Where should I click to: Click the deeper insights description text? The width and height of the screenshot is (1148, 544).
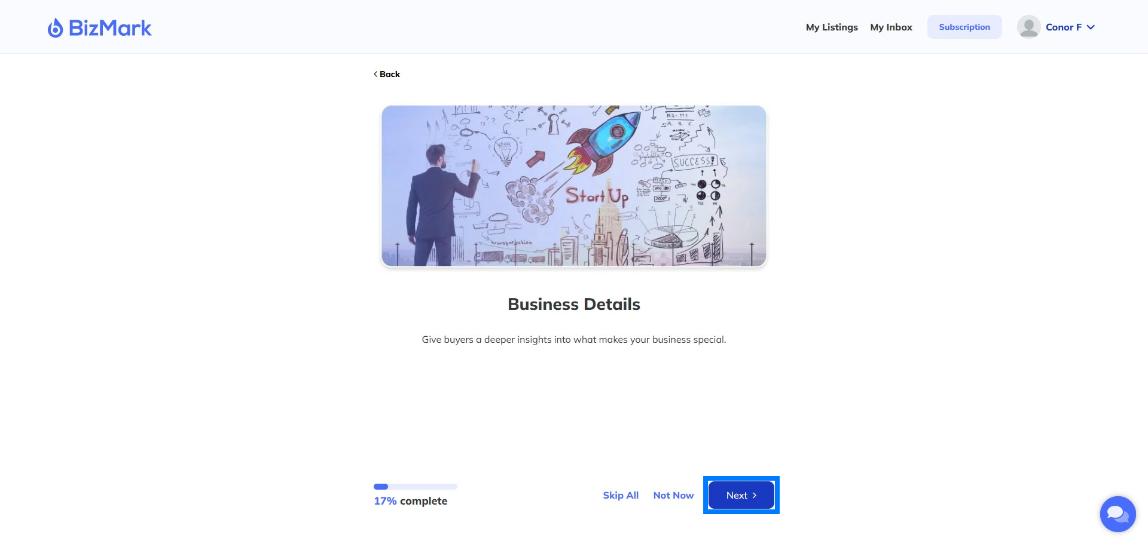pyautogui.click(x=574, y=339)
